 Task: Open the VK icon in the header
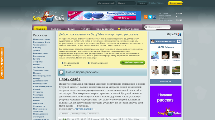coord(154,17)
